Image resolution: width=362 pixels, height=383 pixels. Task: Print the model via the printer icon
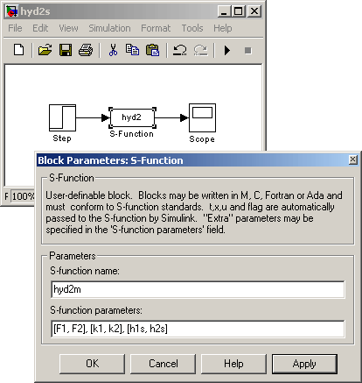[x=86, y=50]
